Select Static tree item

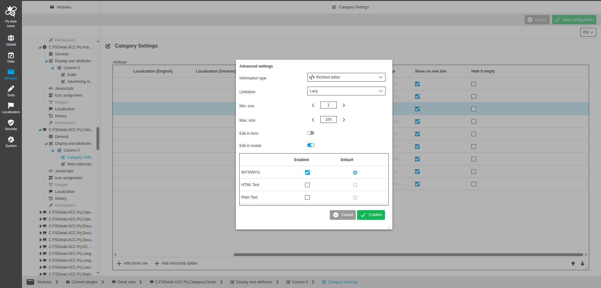click(x=72, y=75)
